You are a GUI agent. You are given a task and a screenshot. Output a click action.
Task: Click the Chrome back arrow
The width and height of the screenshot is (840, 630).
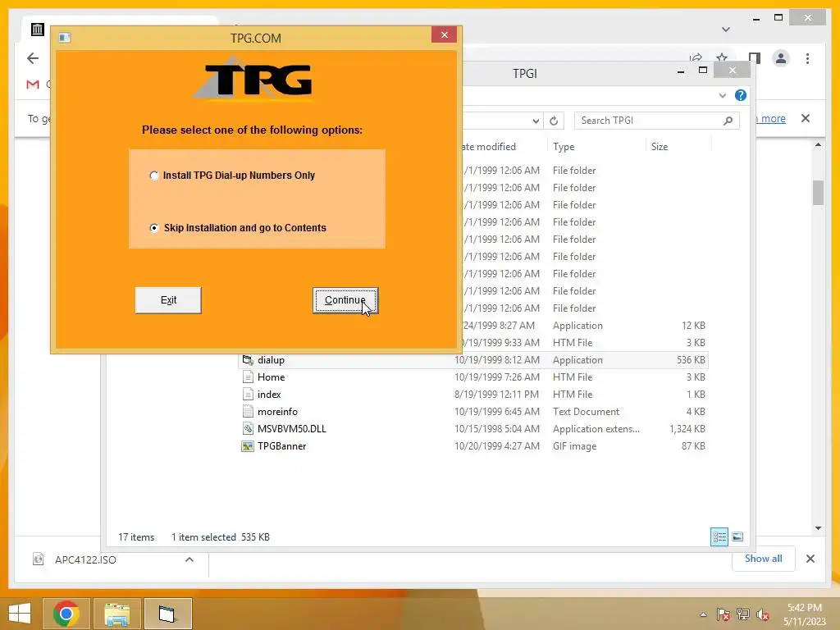tap(33, 58)
